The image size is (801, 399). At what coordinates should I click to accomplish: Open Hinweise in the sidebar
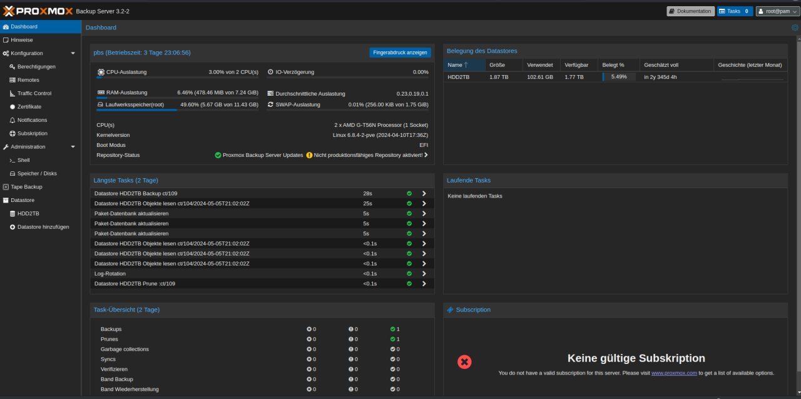(41, 40)
